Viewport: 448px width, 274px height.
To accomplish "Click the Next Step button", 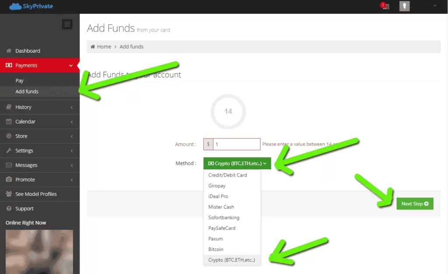I will click(x=415, y=204).
